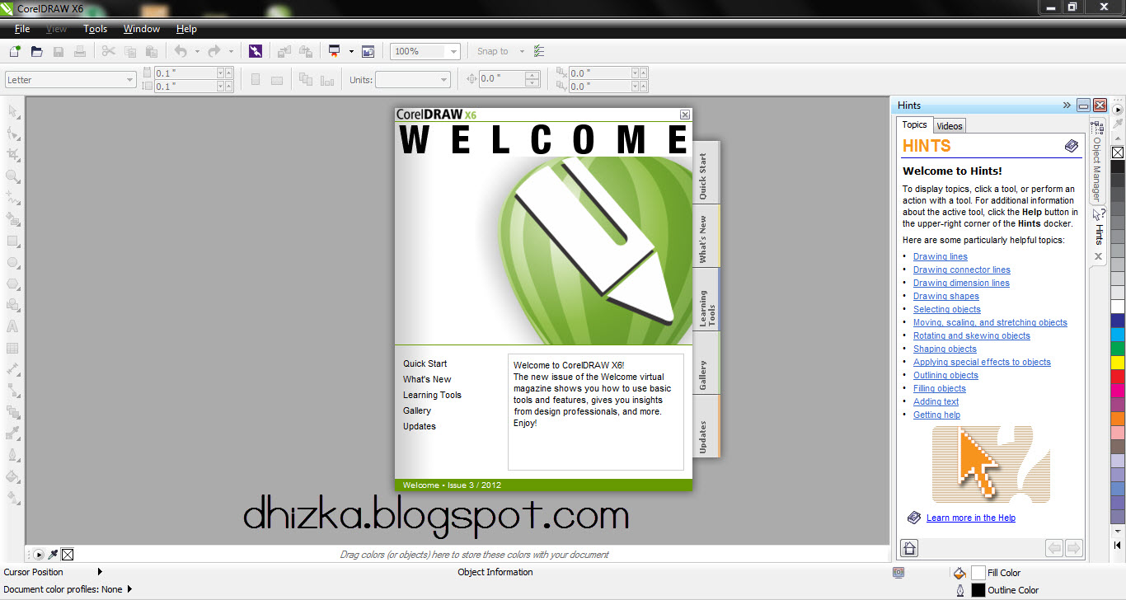This screenshot has width=1126, height=600.
Task: Click the grayed Save disk icon
Action: [x=59, y=51]
